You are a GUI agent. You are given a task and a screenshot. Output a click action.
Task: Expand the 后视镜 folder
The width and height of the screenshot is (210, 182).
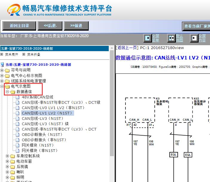click(7, 167)
